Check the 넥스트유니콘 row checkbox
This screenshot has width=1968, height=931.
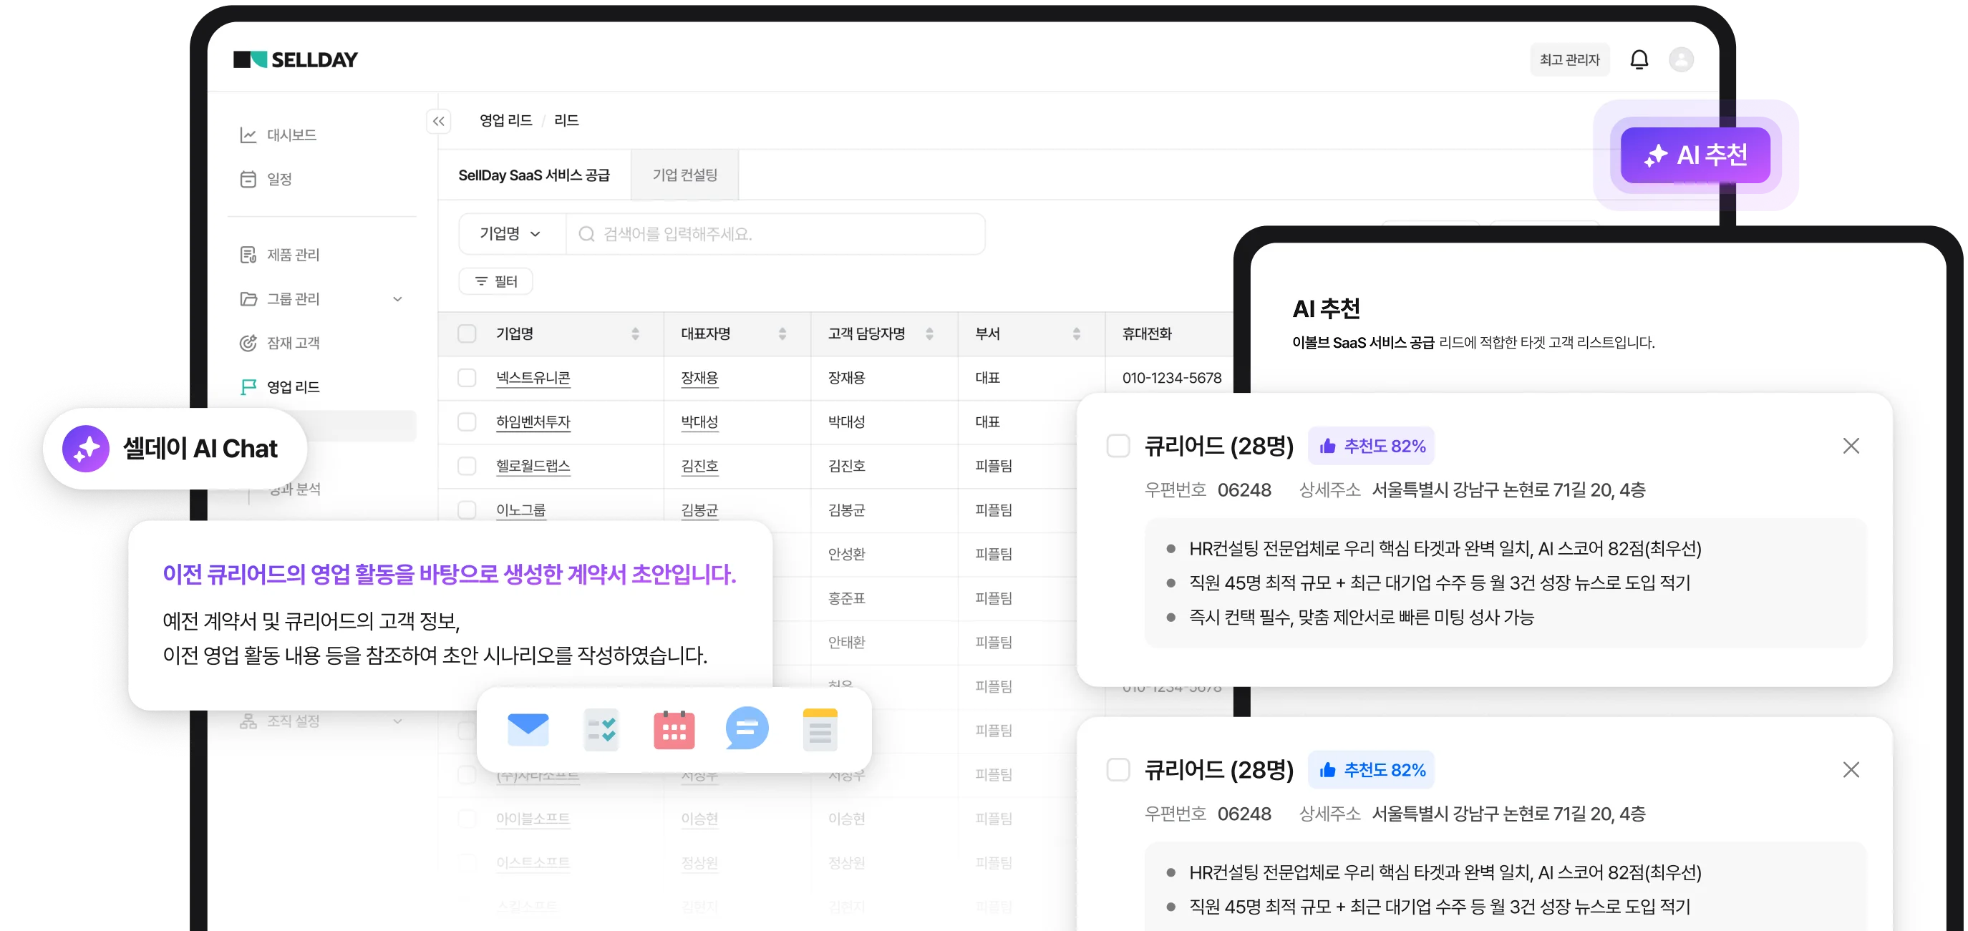tap(467, 378)
